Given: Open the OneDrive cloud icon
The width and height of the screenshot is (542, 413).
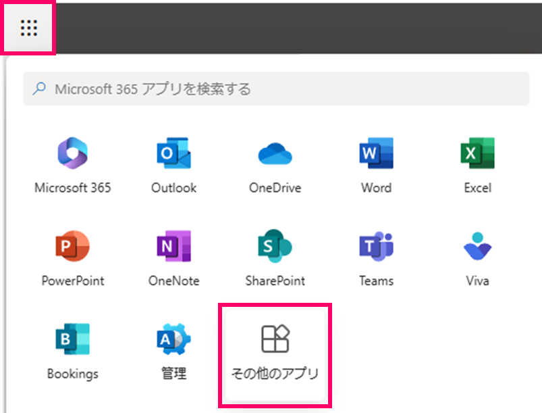Looking at the screenshot, I should point(275,153).
